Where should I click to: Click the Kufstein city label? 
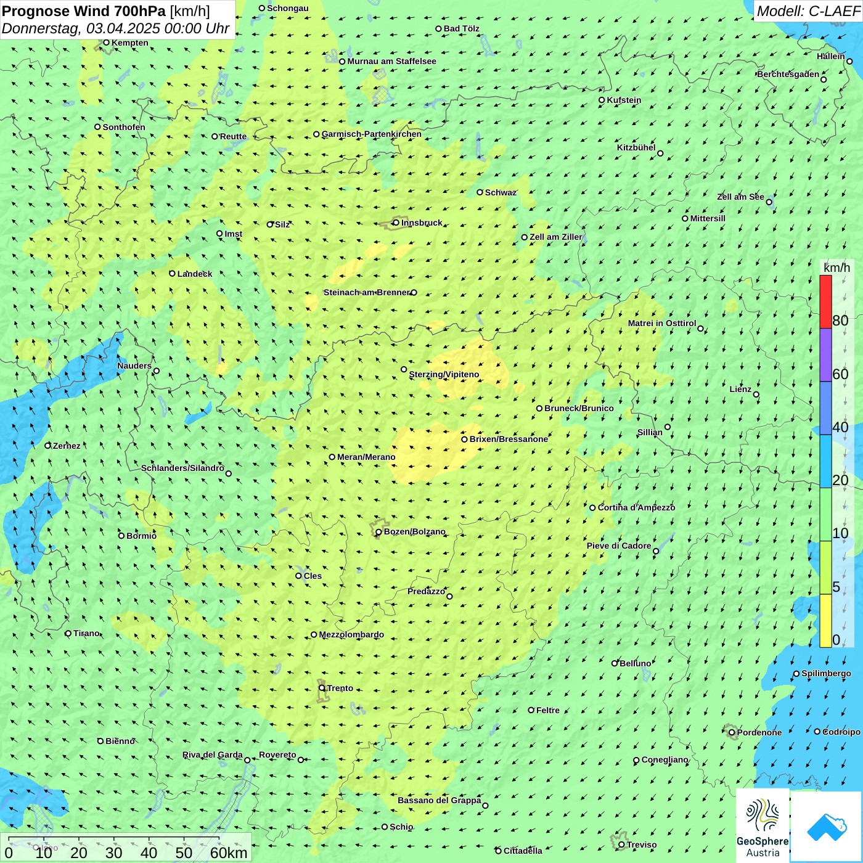[624, 100]
